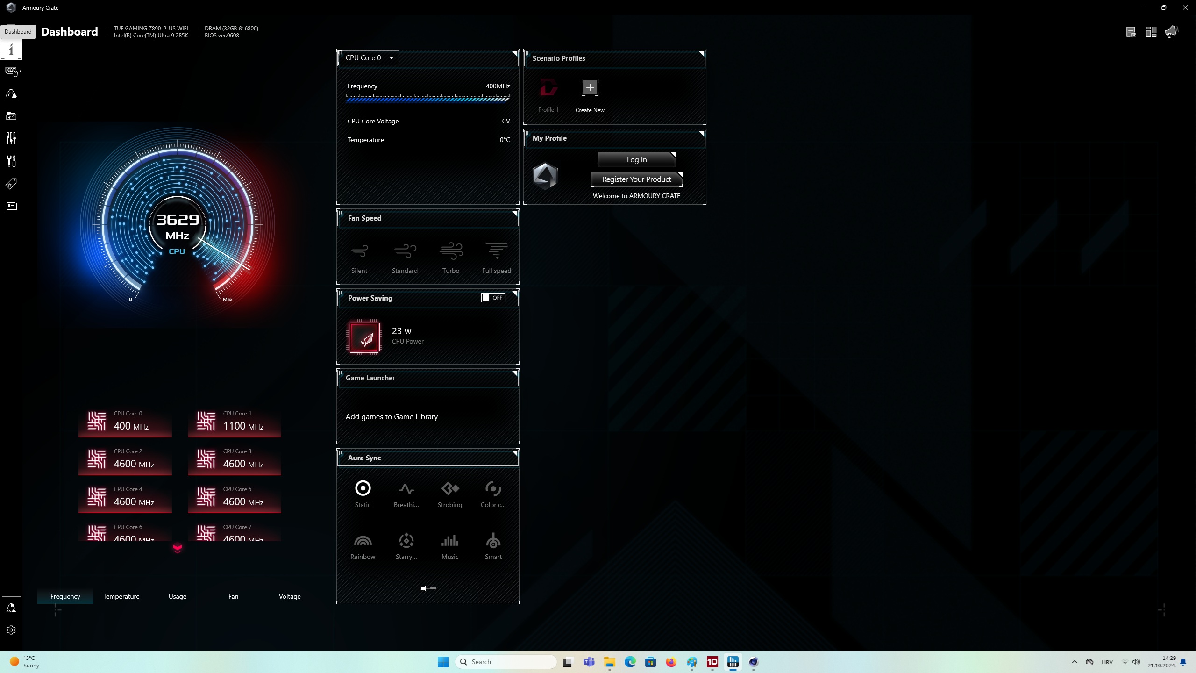
Task: Switch to the Usage tab
Action: pos(178,596)
